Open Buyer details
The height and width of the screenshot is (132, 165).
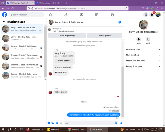[x=64, y=61]
